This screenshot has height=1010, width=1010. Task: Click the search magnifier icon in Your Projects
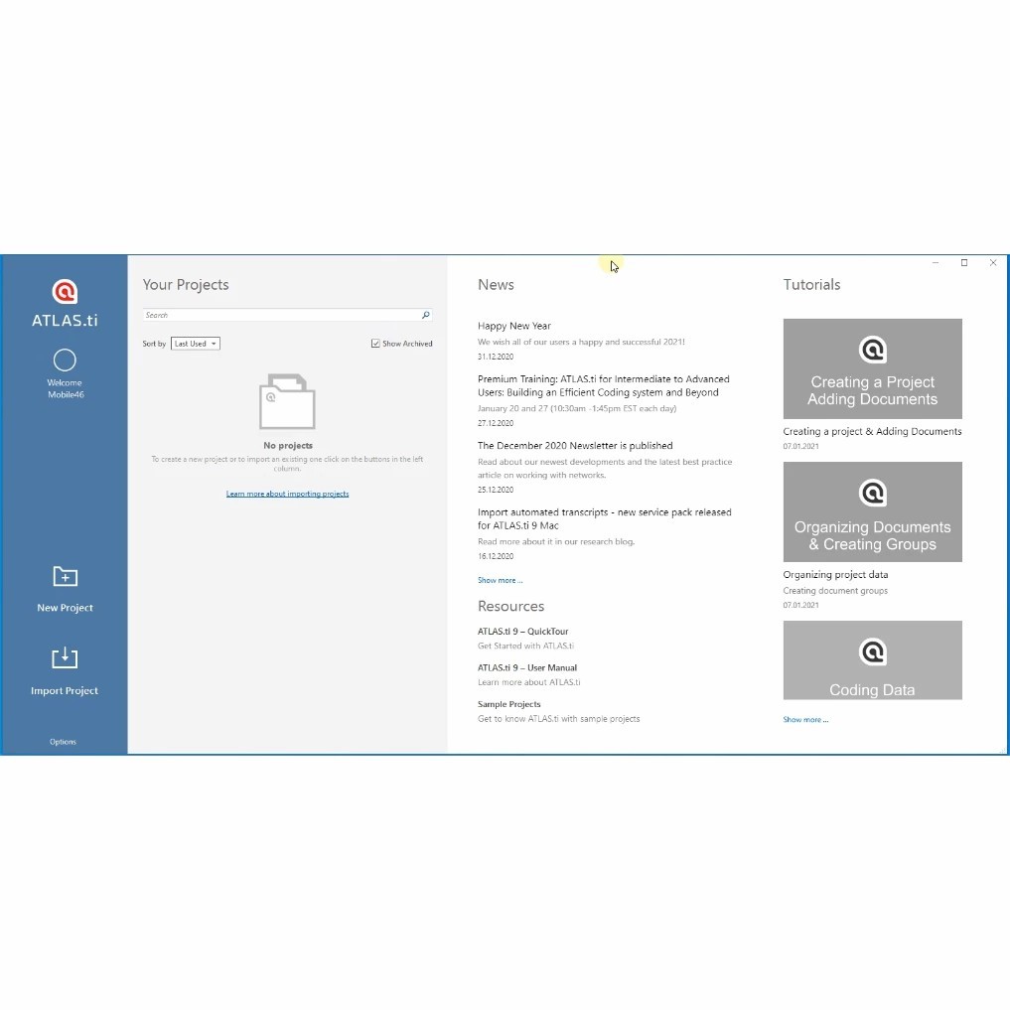426,315
